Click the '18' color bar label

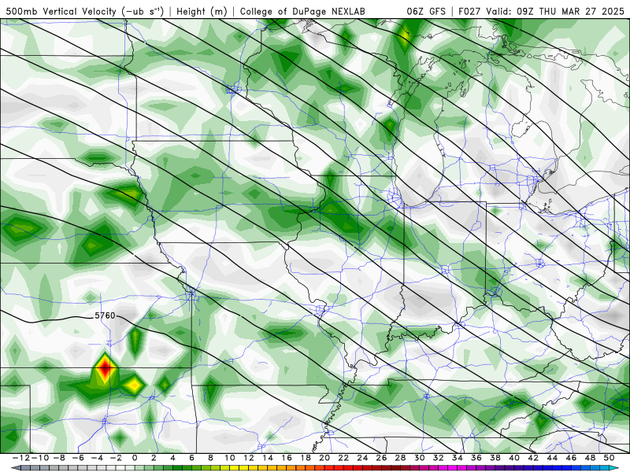tap(306, 458)
